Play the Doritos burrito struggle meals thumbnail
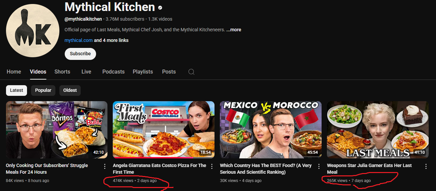Image resolution: width=436 pixels, height=191 pixels. (57, 130)
